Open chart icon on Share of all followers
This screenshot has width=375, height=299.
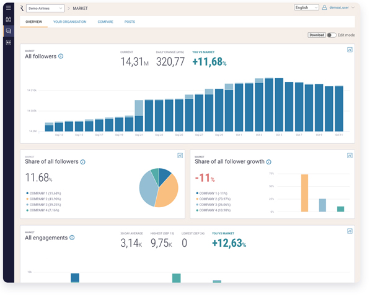tap(180, 156)
